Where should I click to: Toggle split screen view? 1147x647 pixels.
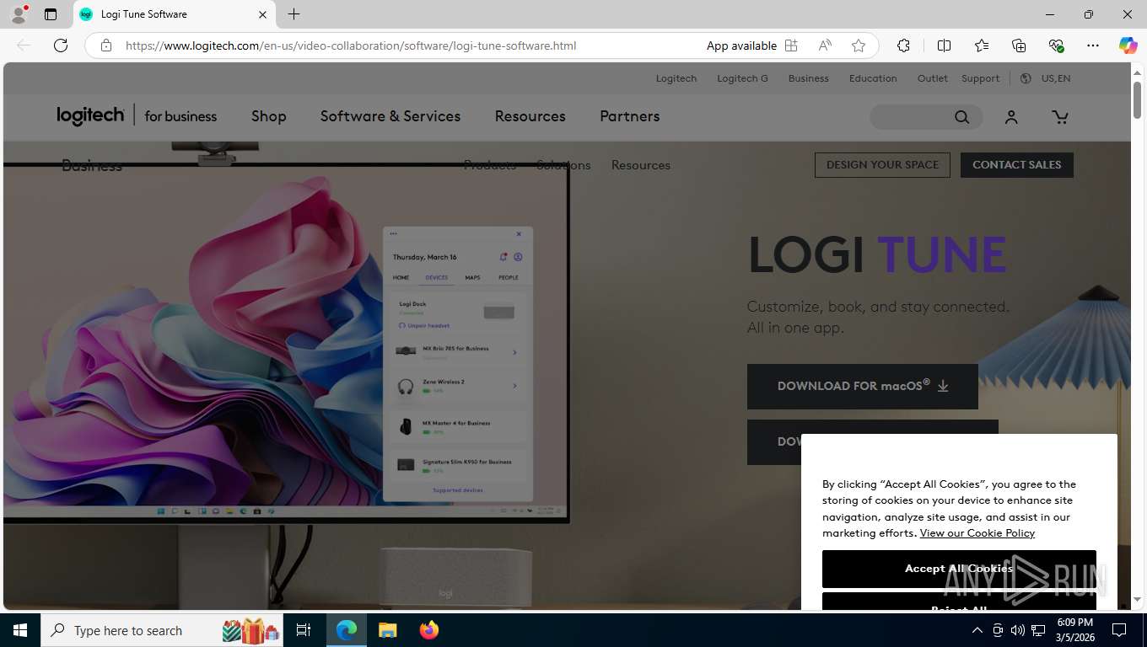click(x=944, y=45)
